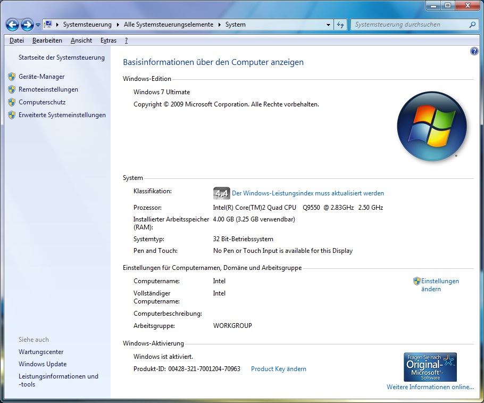484x403 pixels.
Task: Open the address bar history dropdown
Action: pyautogui.click(x=328, y=24)
